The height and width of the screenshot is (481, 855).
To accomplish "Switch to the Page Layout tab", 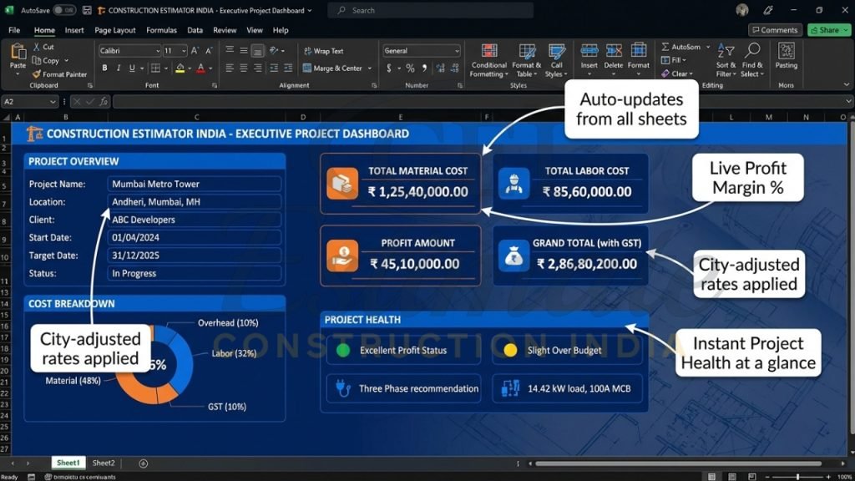I will coord(115,30).
